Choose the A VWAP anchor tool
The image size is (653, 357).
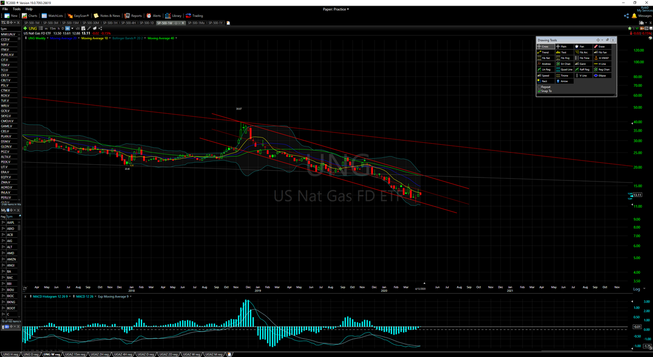(601, 58)
